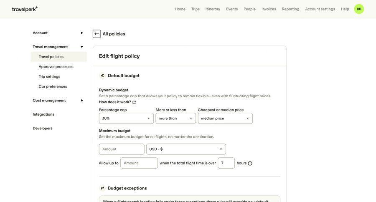Open the median price dropdown

coord(225,119)
